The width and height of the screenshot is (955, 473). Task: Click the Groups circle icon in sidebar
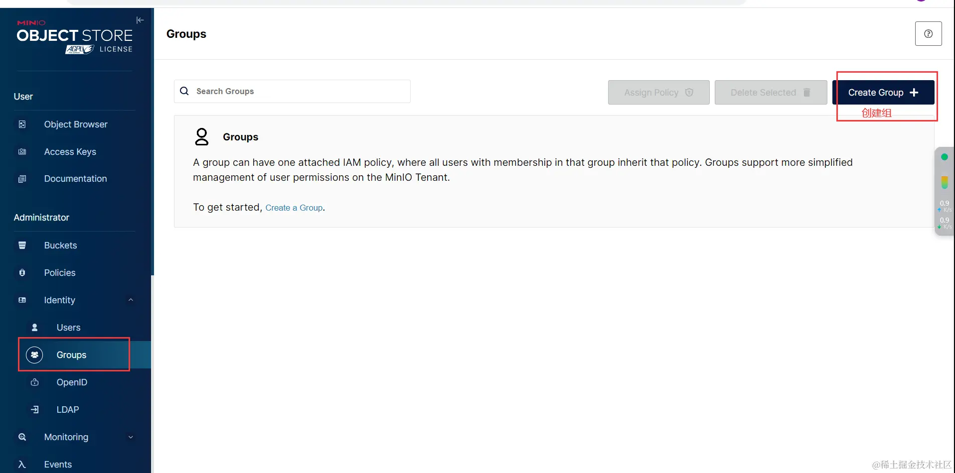click(34, 355)
